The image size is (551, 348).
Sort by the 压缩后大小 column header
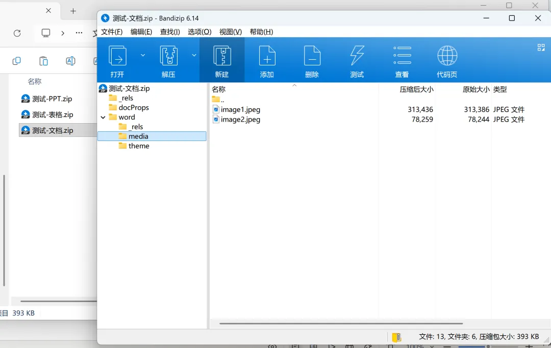pyautogui.click(x=416, y=89)
